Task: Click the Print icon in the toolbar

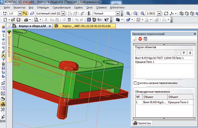Action: (26, 20)
